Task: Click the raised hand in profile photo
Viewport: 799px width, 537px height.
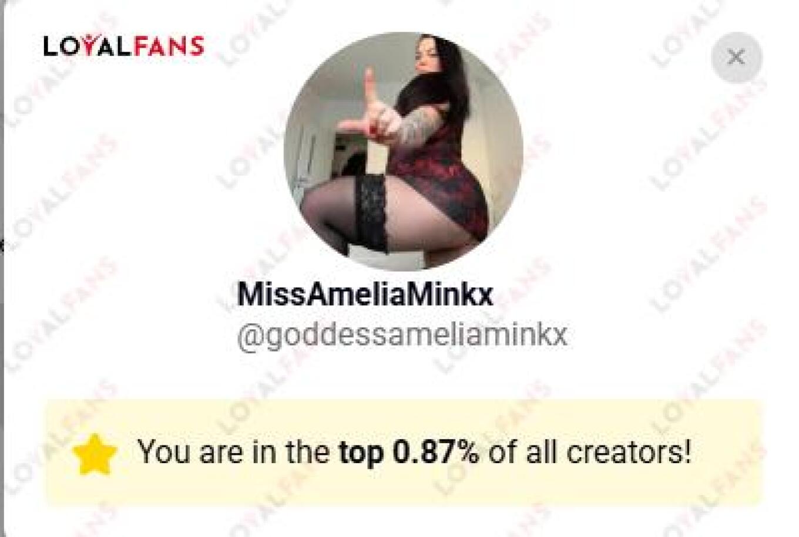Action: pos(372,109)
